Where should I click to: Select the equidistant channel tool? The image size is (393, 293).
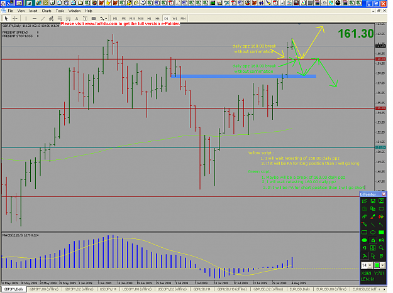click(52, 18)
